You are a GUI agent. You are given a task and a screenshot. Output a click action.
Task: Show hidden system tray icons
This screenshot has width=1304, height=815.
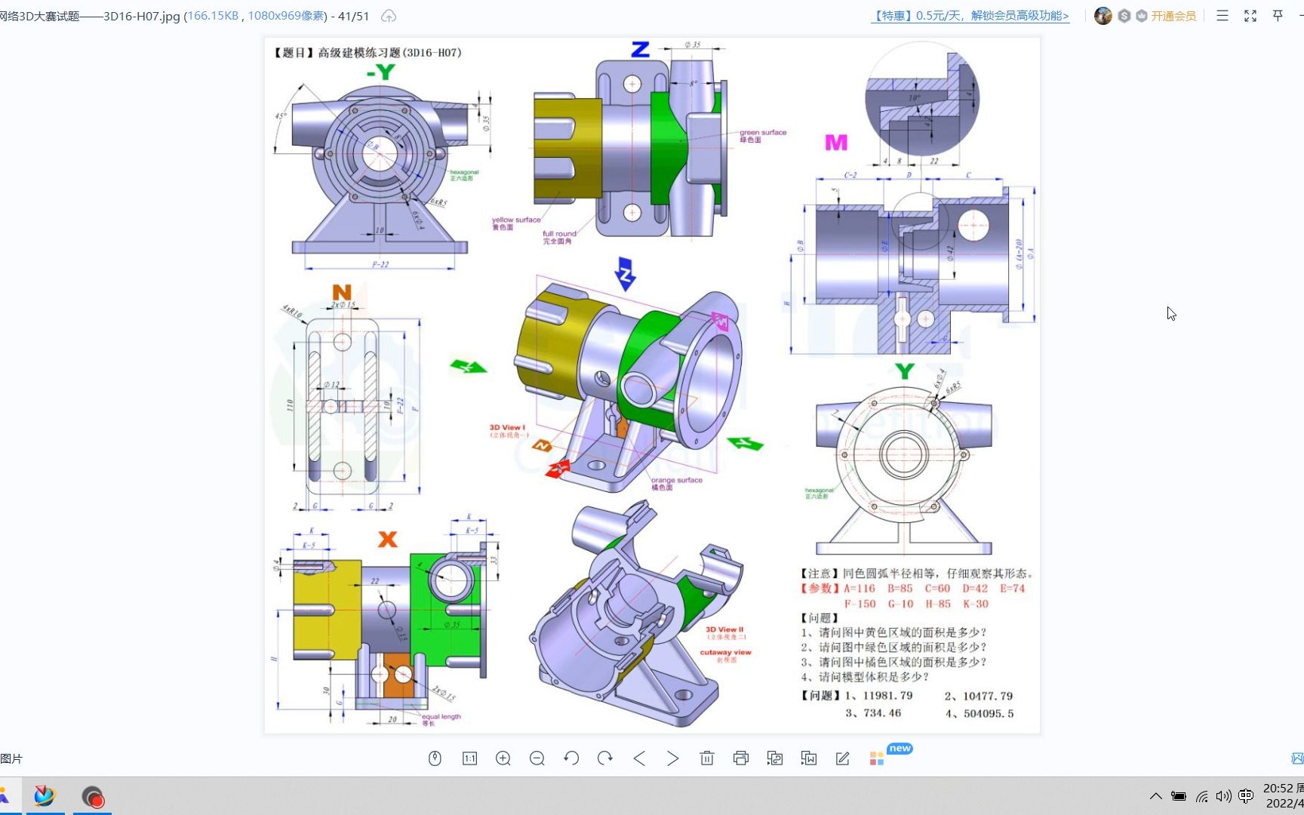[1155, 796]
